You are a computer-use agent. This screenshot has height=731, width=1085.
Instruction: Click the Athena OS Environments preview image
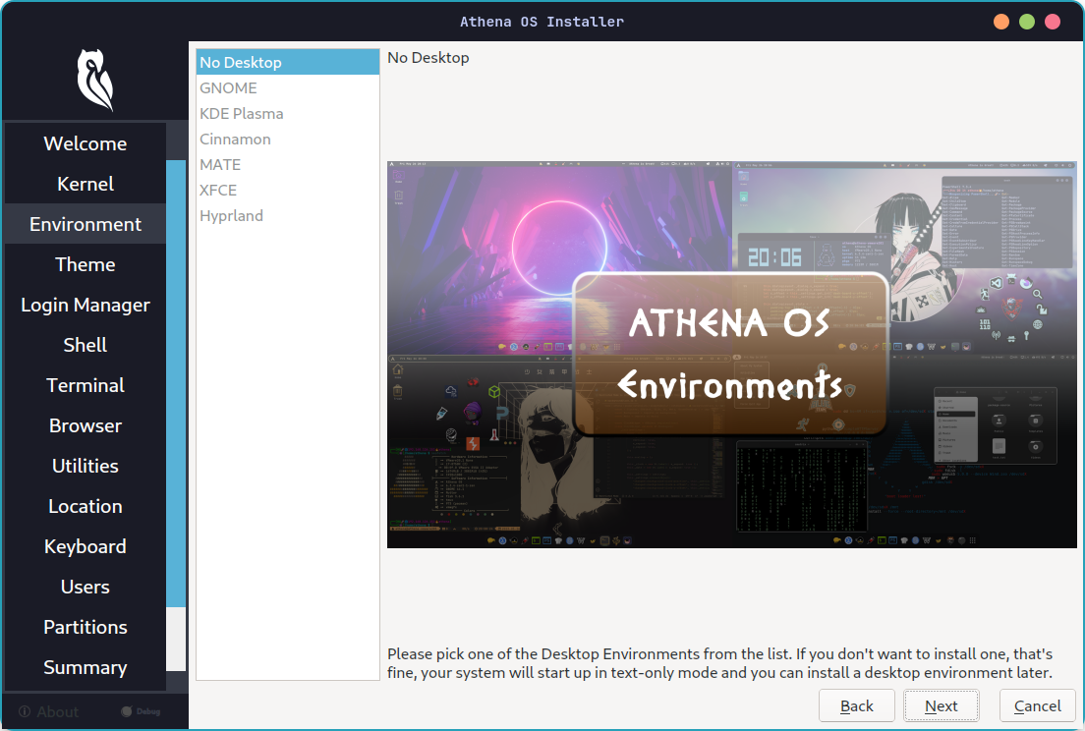[x=731, y=353]
